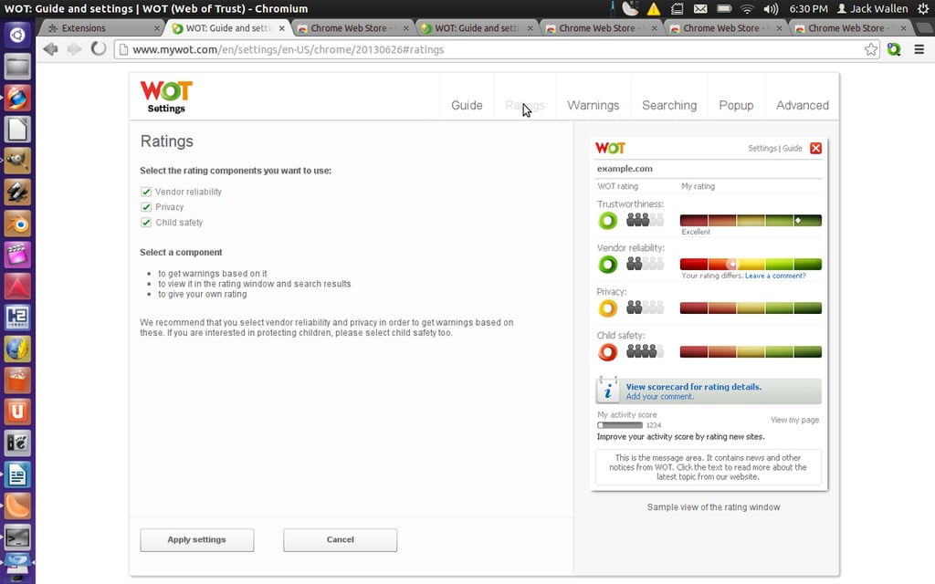This screenshot has height=584, width=935.
Task: Open the system gear menu in top panel
Action: coord(923,9)
